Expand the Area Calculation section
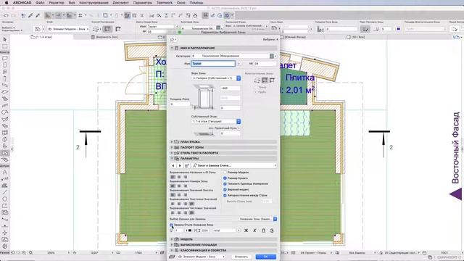464x261 pixels. (x=224, y=245)
